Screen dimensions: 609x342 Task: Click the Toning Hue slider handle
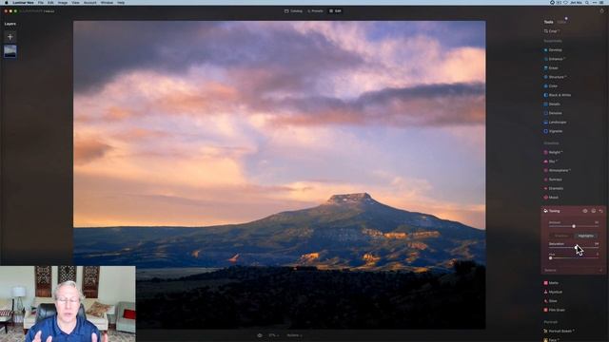[x=550, y=257]
